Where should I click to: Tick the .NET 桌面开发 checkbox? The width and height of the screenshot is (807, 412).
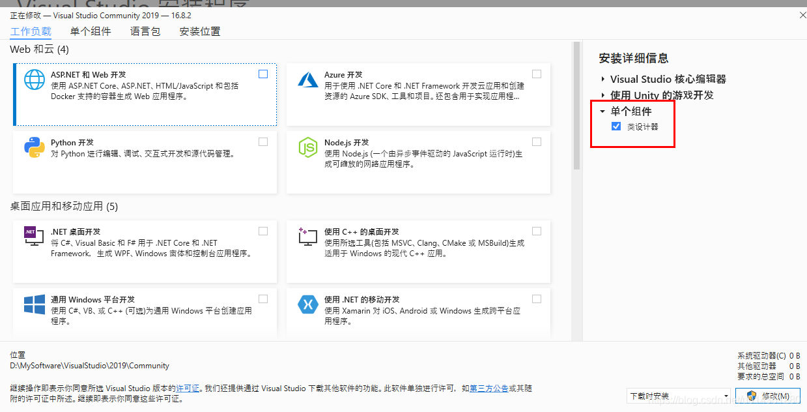point(263,231)
